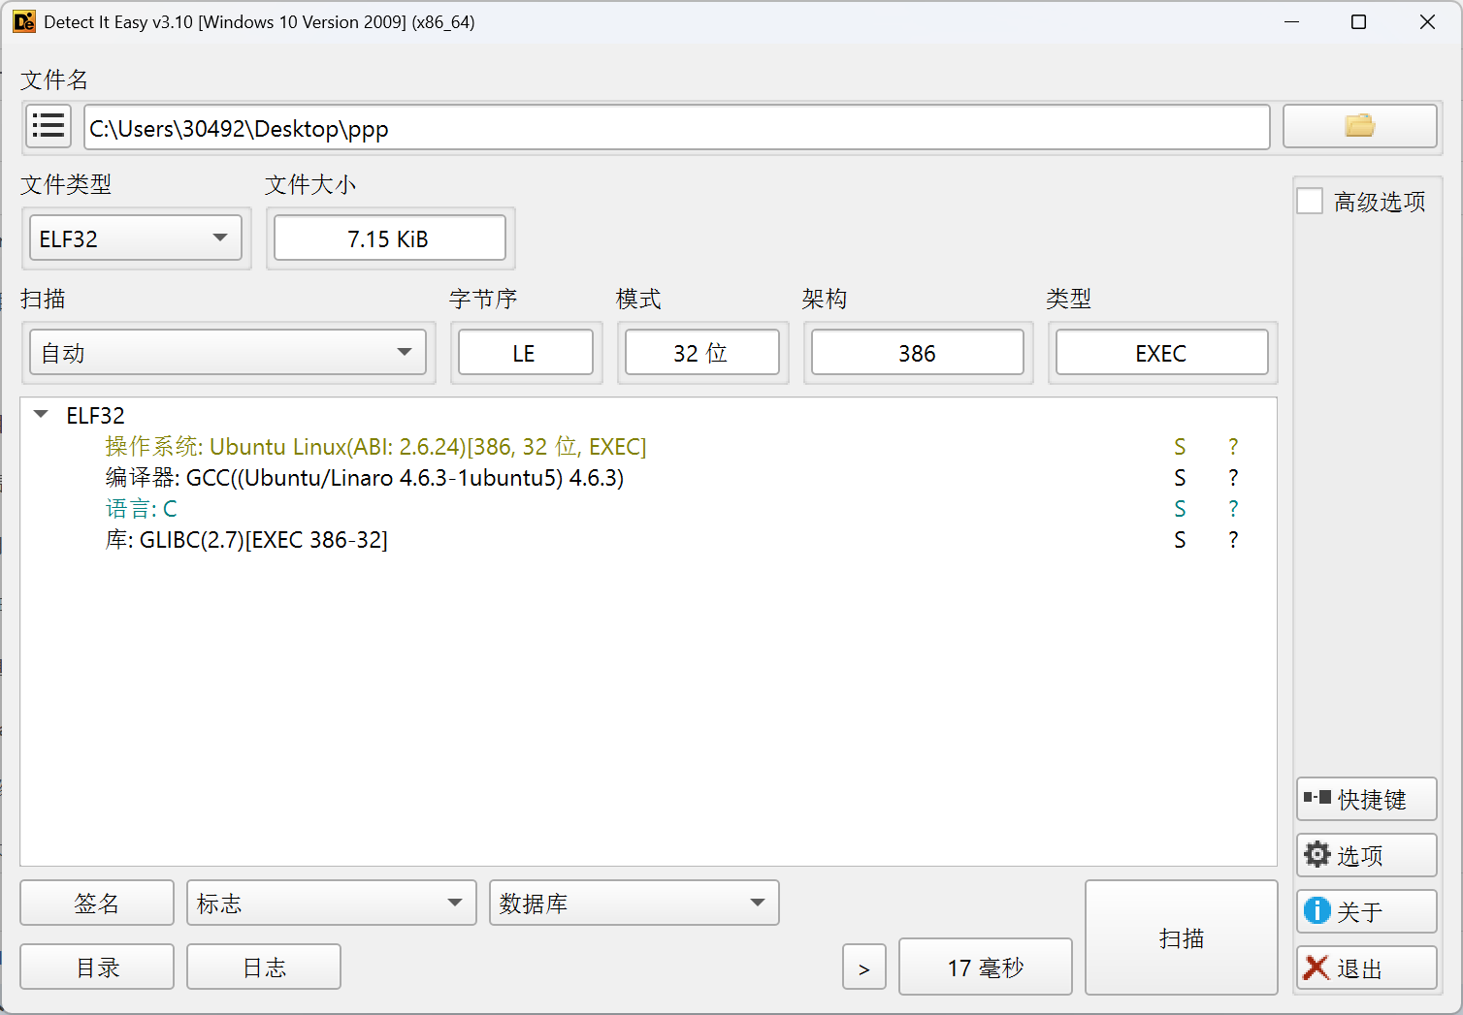Click the 7.15 KiB file size field

point(390,238)
